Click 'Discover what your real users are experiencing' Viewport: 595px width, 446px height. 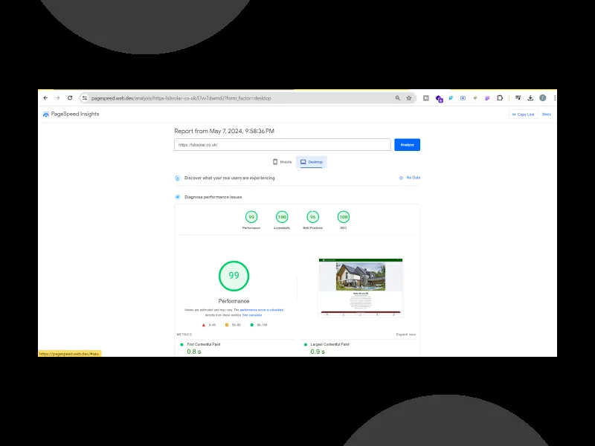230,178
